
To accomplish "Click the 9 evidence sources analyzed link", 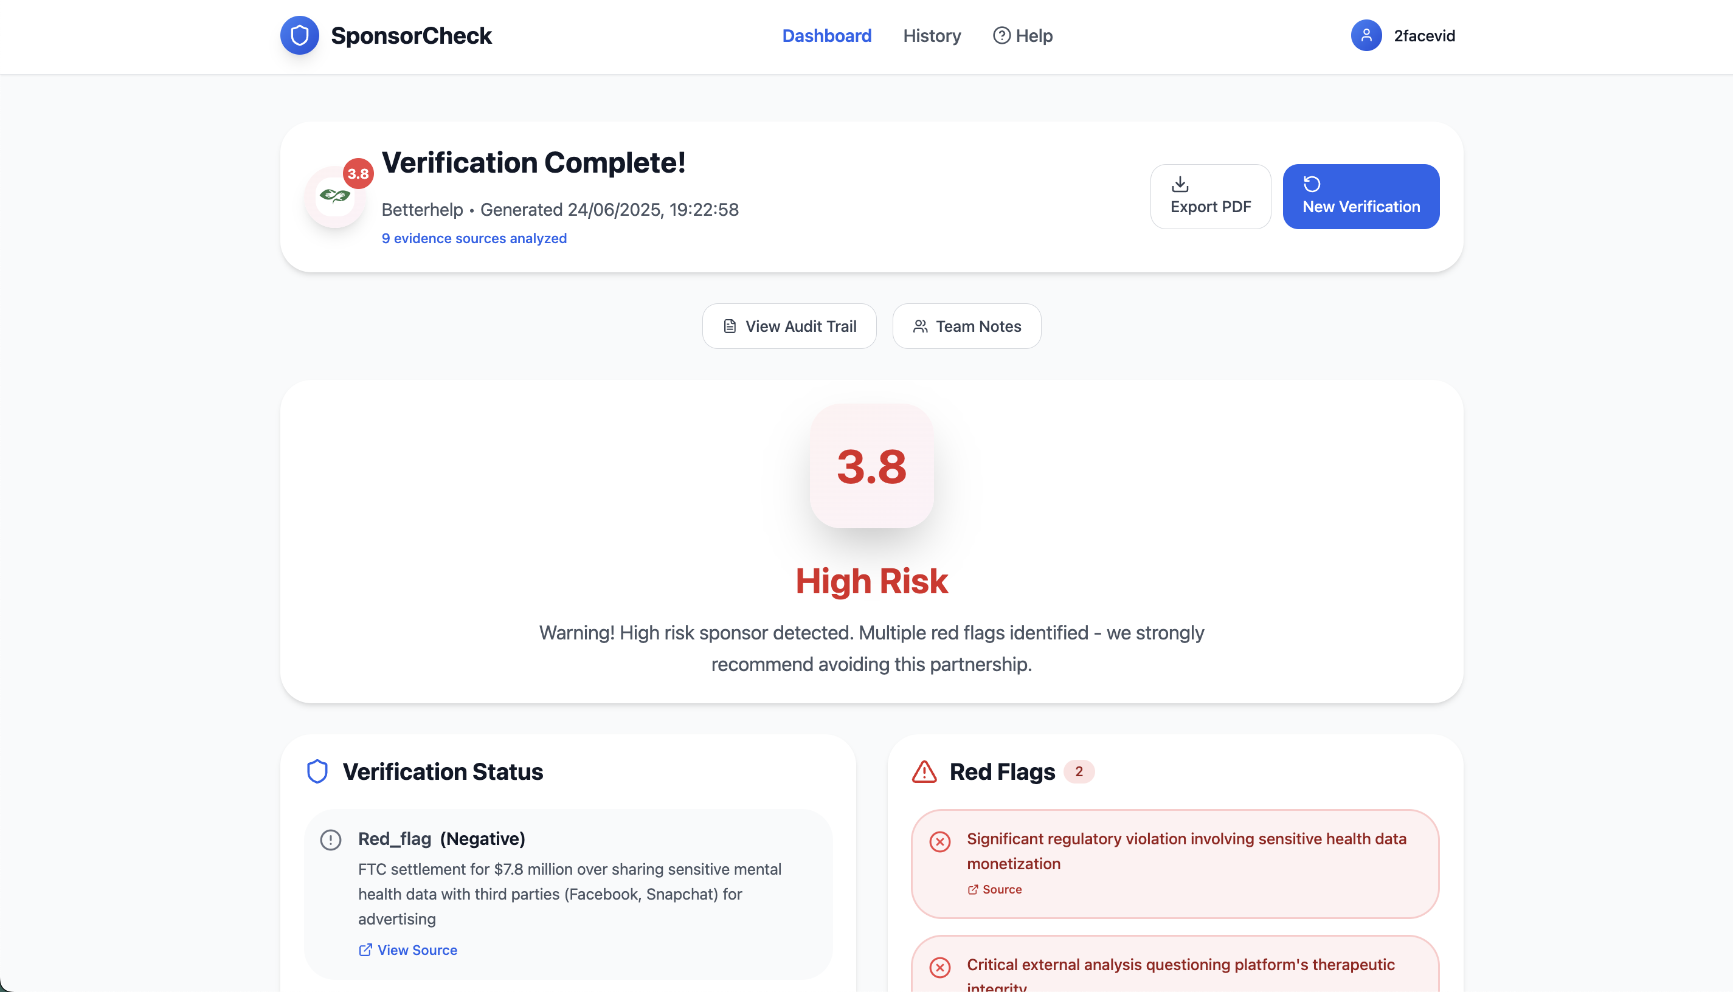I will click(x=474, y=238).
